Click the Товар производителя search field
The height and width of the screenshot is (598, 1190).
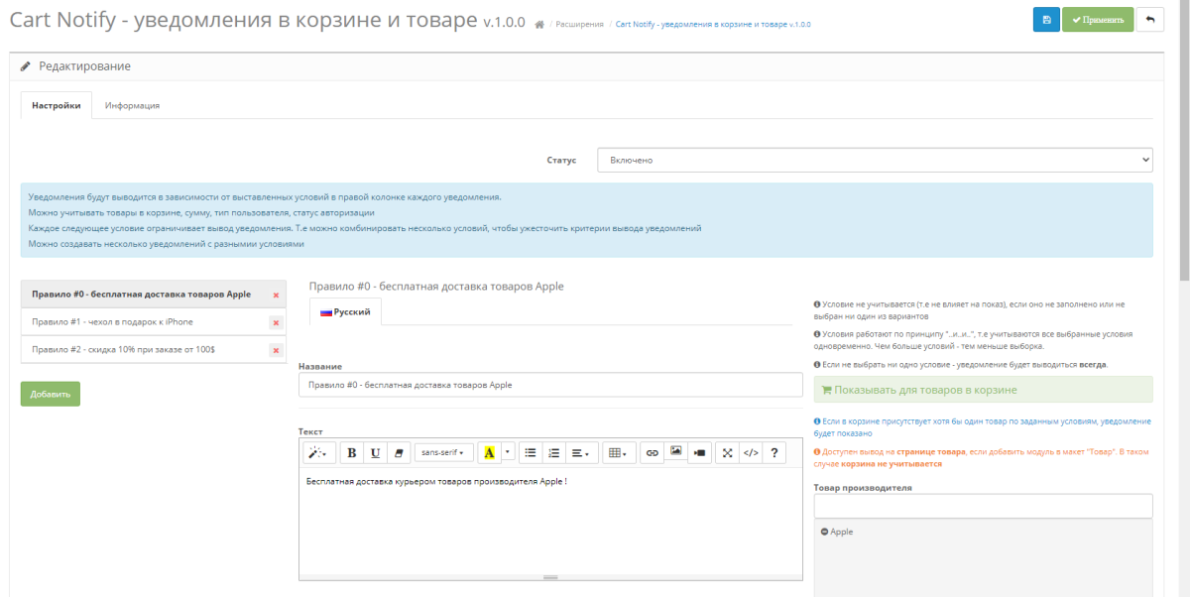pyautogui.click(x=983, y=506)
